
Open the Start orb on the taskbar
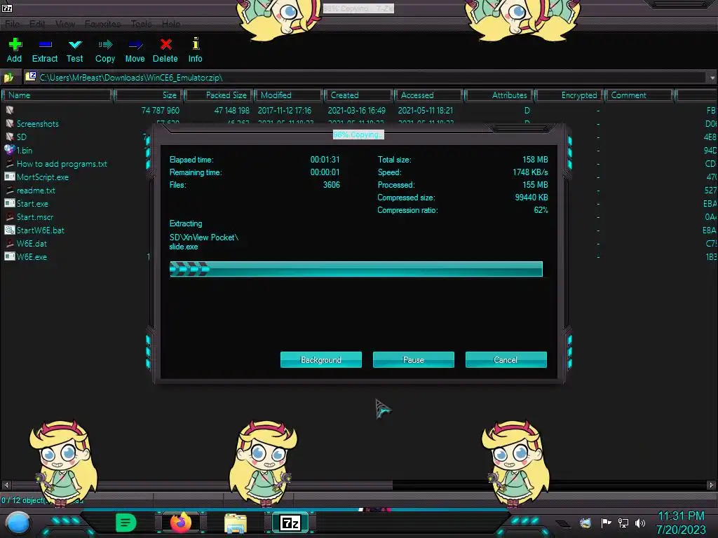point(18,523)
